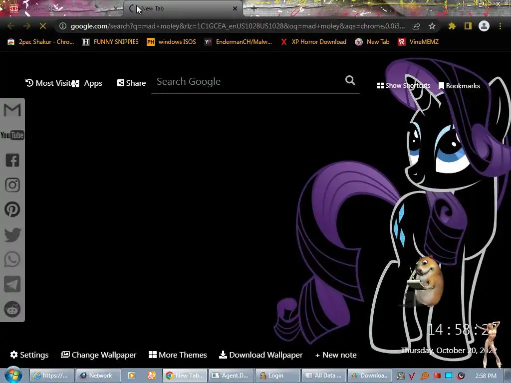Close the New Tab browser tab
The image size is (511, 383).
click(x=235, y=8)
